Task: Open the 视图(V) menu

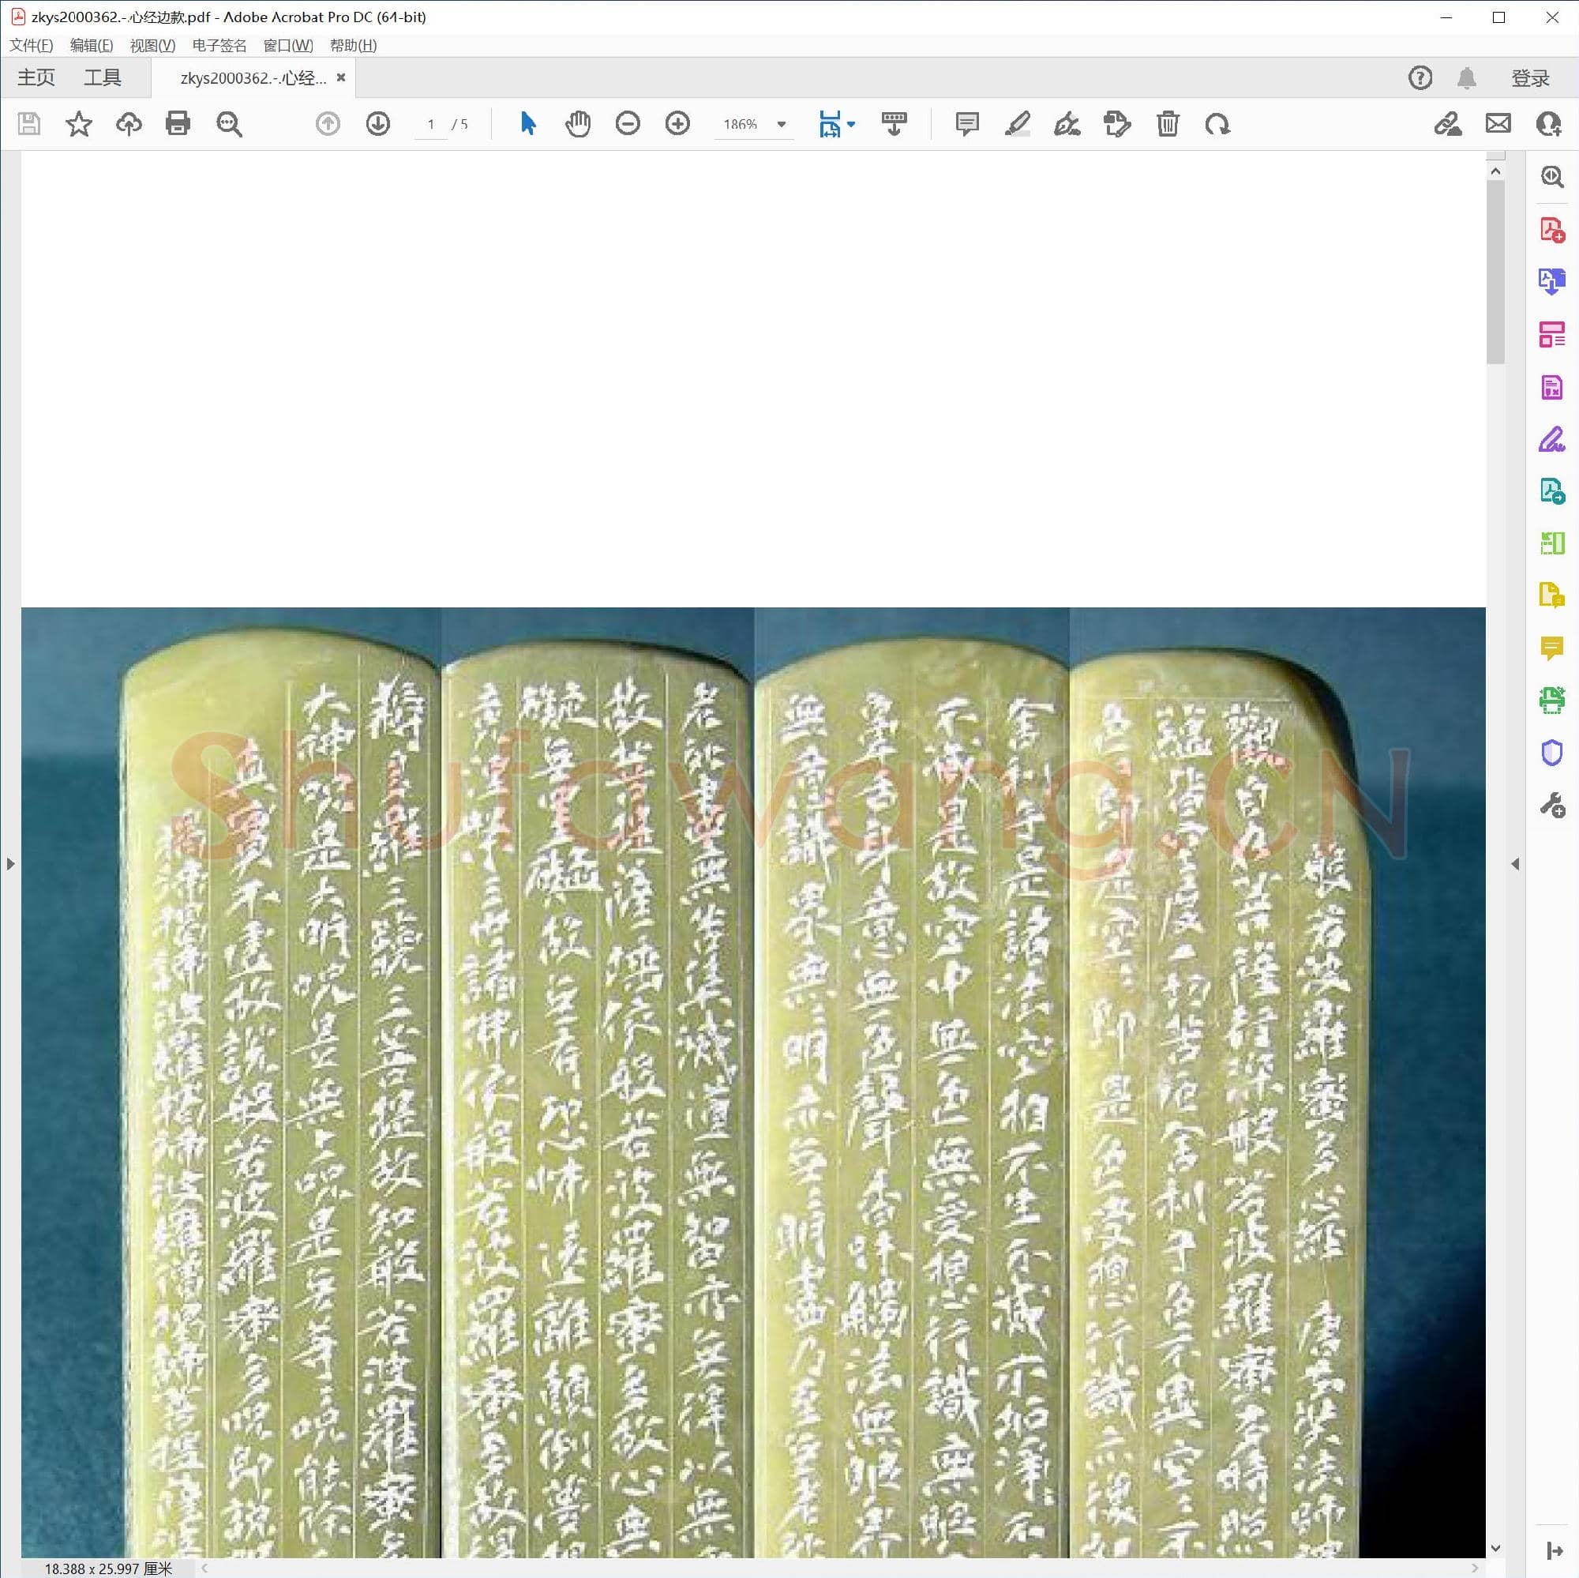Action: tap(153, 46)
